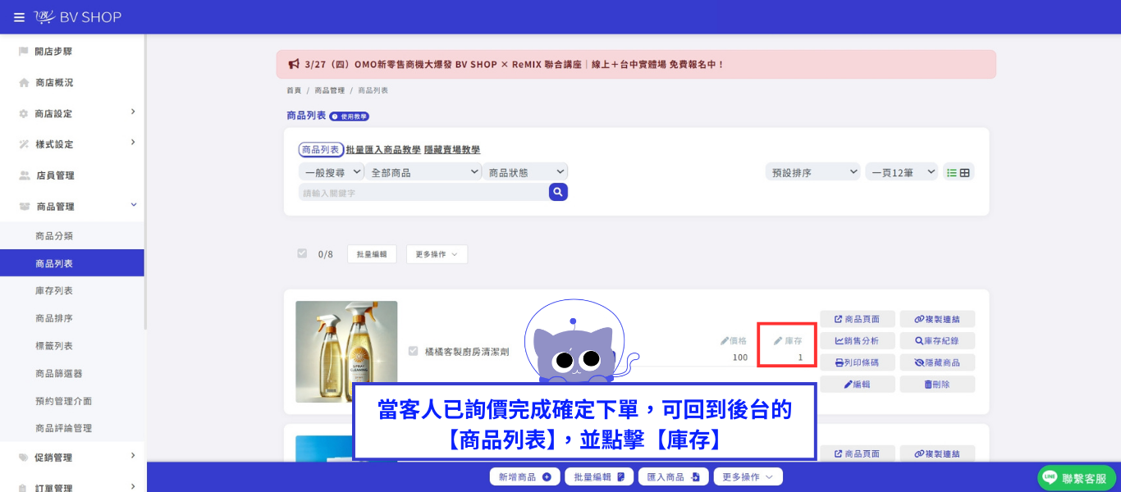Click the import icon on 匯入商品
Image resolution: width=1121 pixels, height=492 pixels.
click(x=694, y=477)
